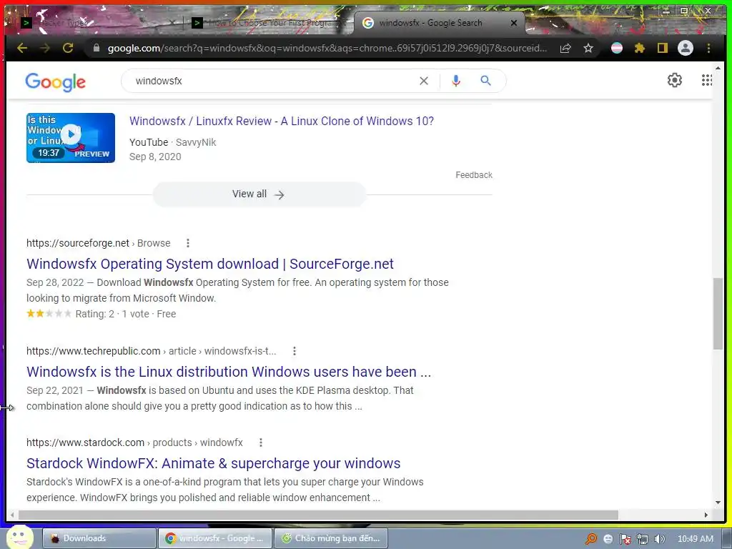Click the scroll down arrow
The image size is (732, 549).
click(x=718, y=503)
